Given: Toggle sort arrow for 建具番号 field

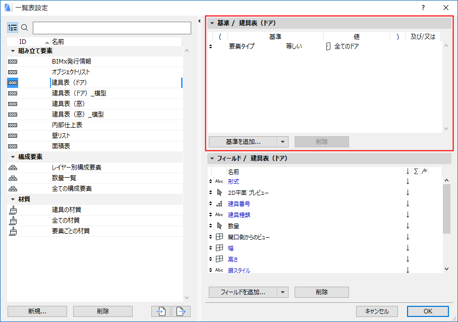Looking at the screenshot, I should point(408,204).
